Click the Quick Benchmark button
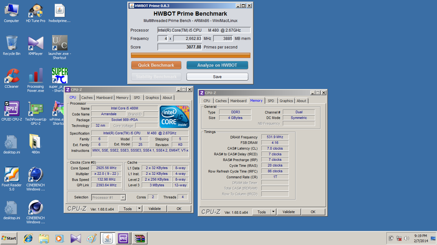 (156, 65)
